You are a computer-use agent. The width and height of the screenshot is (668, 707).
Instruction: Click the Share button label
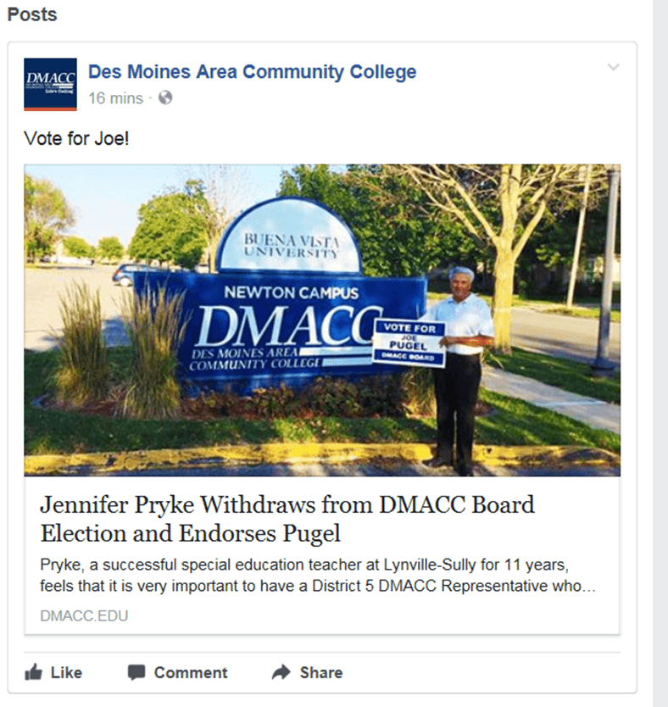click(x=321, y=672)
